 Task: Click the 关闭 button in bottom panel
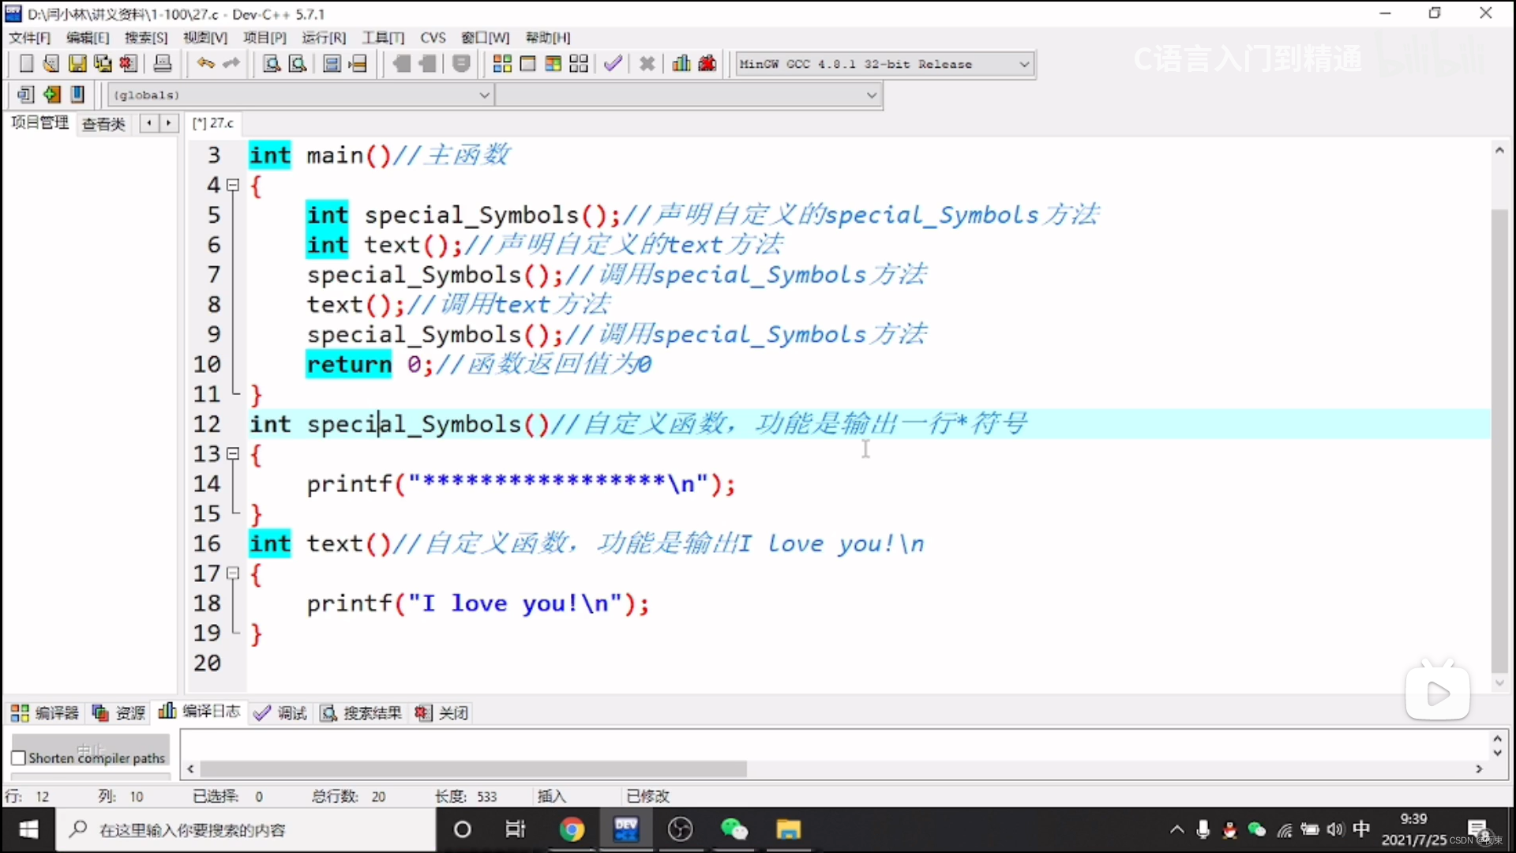pos(442,713)
